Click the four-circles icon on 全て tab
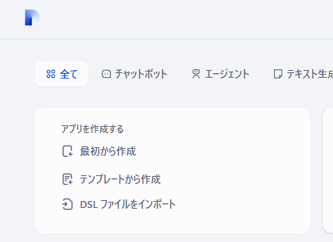Image resolution: width=333 pixels, height=242 pixels. pos(51,74)
